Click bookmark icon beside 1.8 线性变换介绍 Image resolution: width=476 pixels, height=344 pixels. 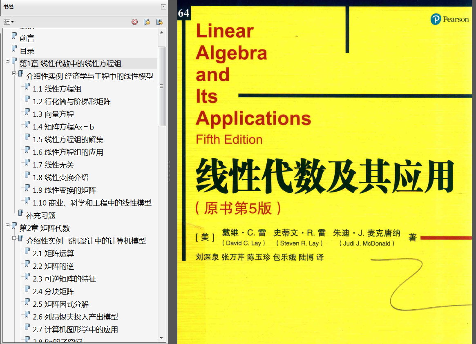tap(27, 175)
